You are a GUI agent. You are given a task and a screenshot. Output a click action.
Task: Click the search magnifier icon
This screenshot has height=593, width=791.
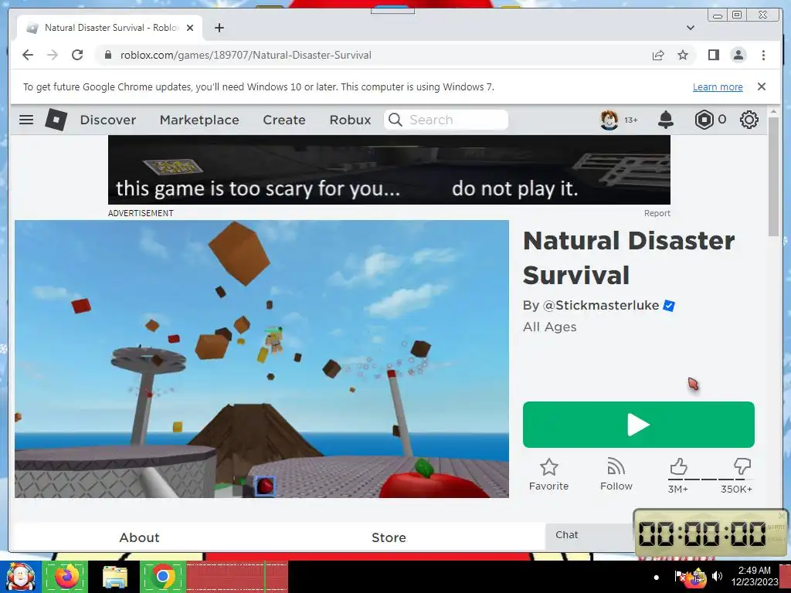click(x=395, y=120)
